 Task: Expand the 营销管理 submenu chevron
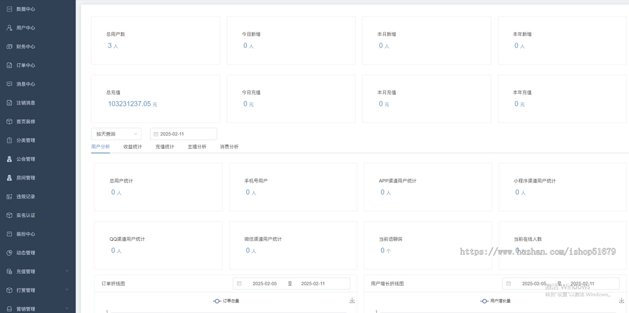coord(67,309)
